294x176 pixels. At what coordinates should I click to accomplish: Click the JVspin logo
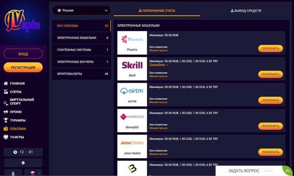tap(22, 21)
